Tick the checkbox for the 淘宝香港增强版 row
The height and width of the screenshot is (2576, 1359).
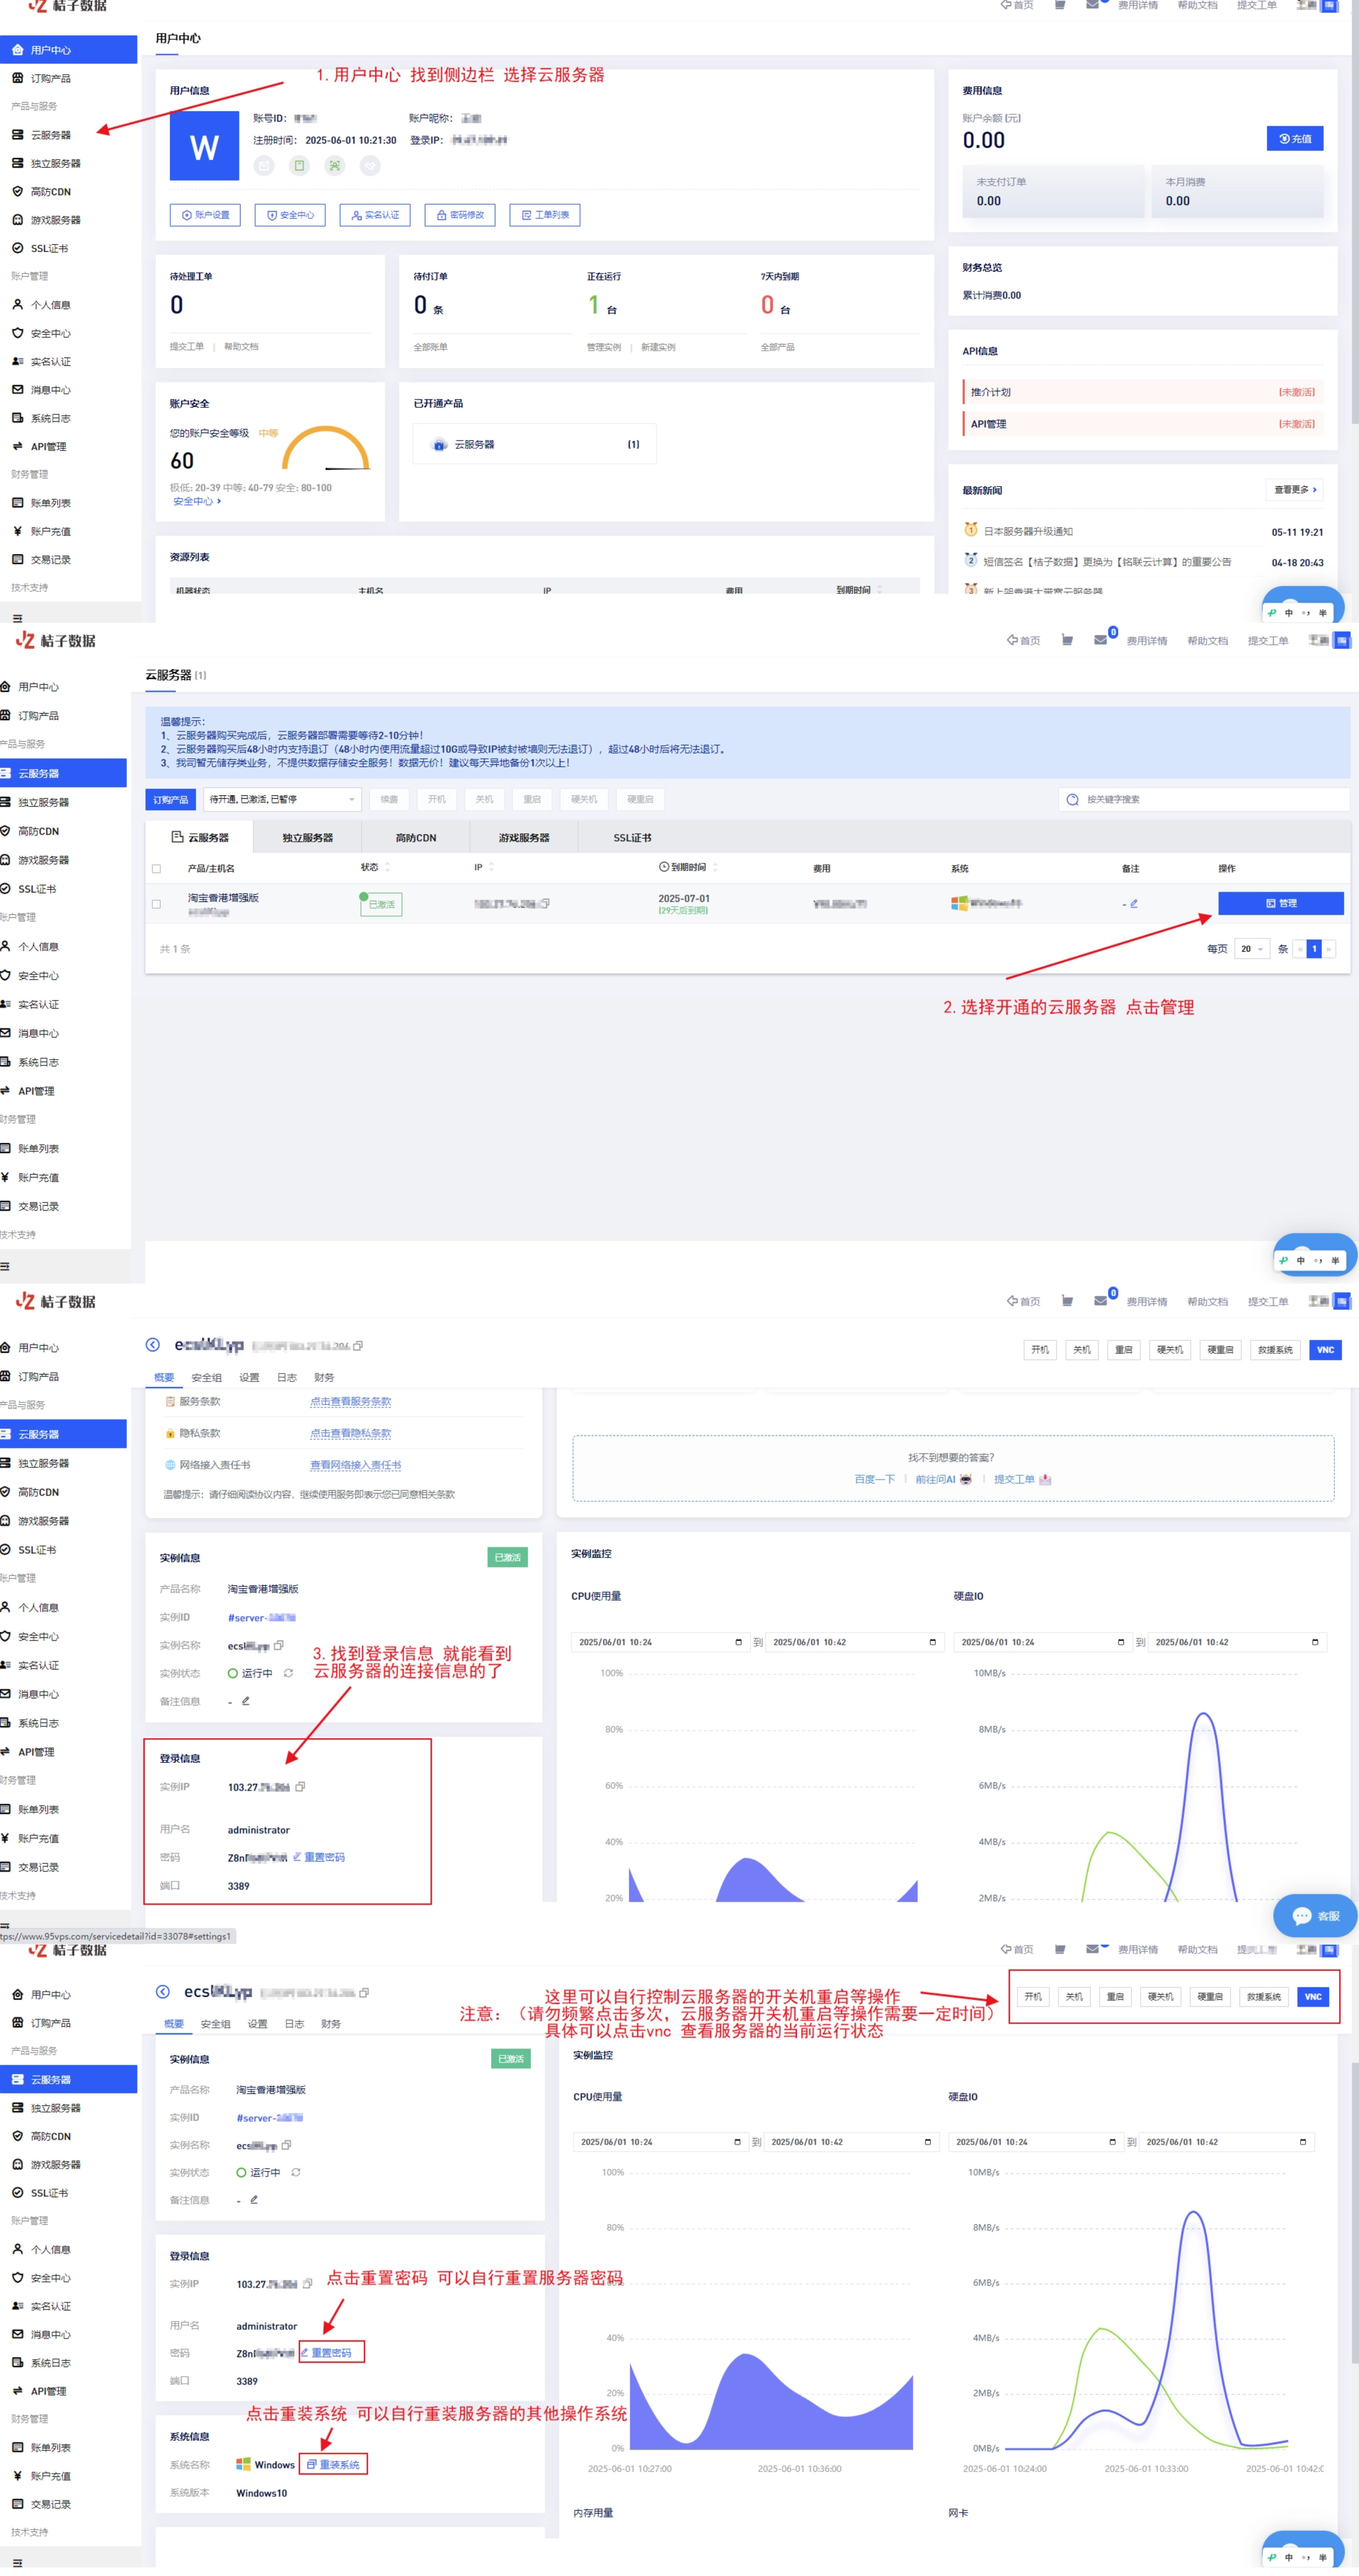(x=156, y=904)
